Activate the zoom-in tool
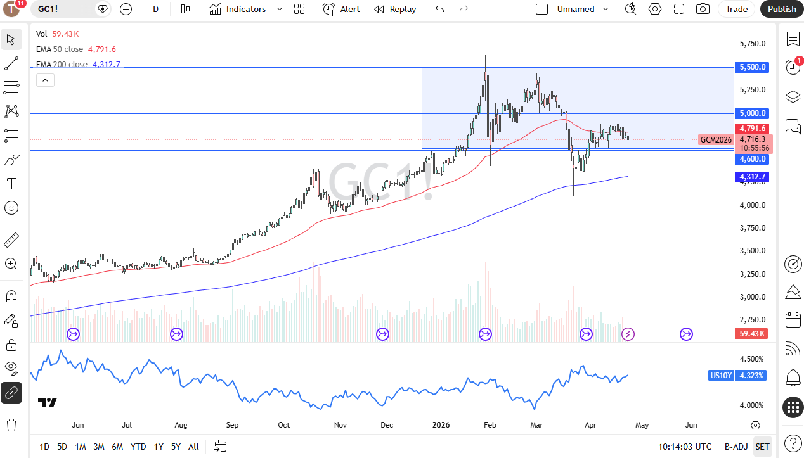804x458 pixels. click(11, 264)
